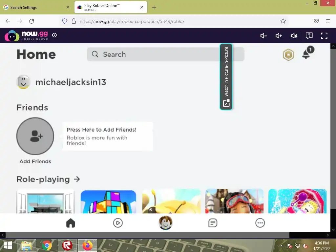Click the tracking protection shield icon
This screenshot has height=252, width=336.
click(65, 21)
